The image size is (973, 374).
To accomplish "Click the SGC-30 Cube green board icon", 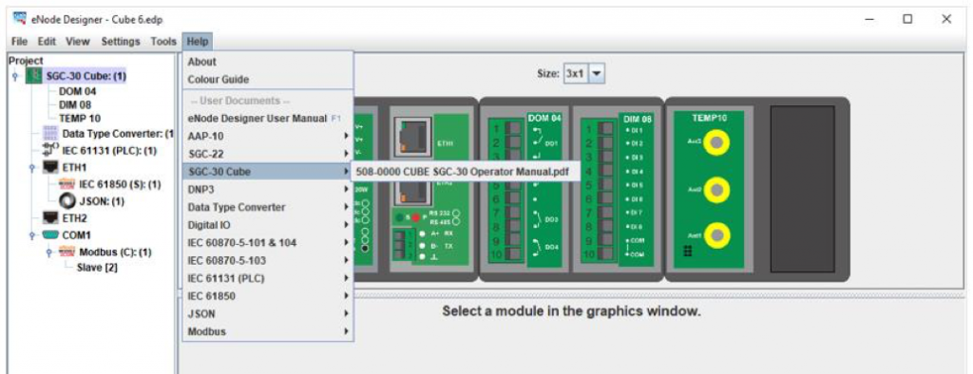I will click(34, 76).
